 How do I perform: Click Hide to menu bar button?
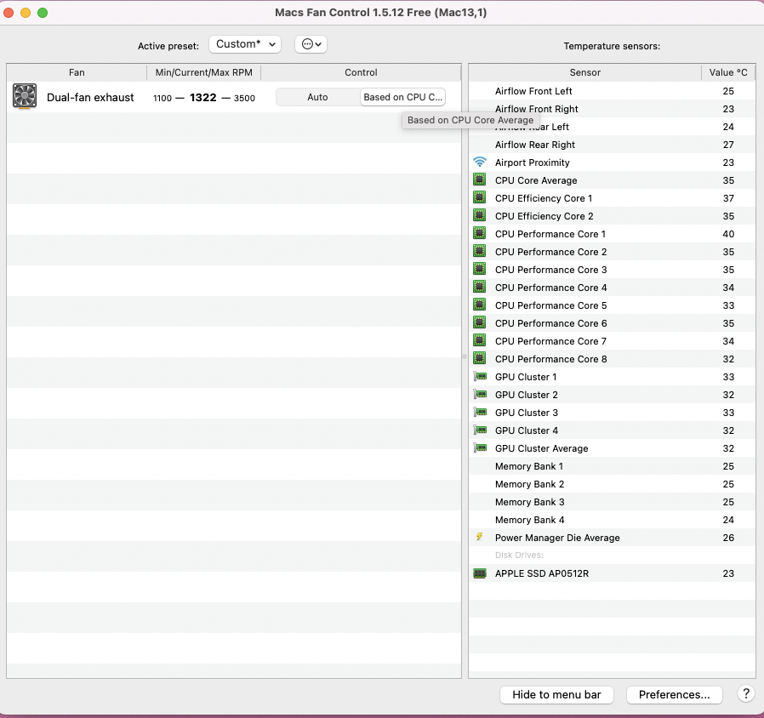[x=556, y=695]
